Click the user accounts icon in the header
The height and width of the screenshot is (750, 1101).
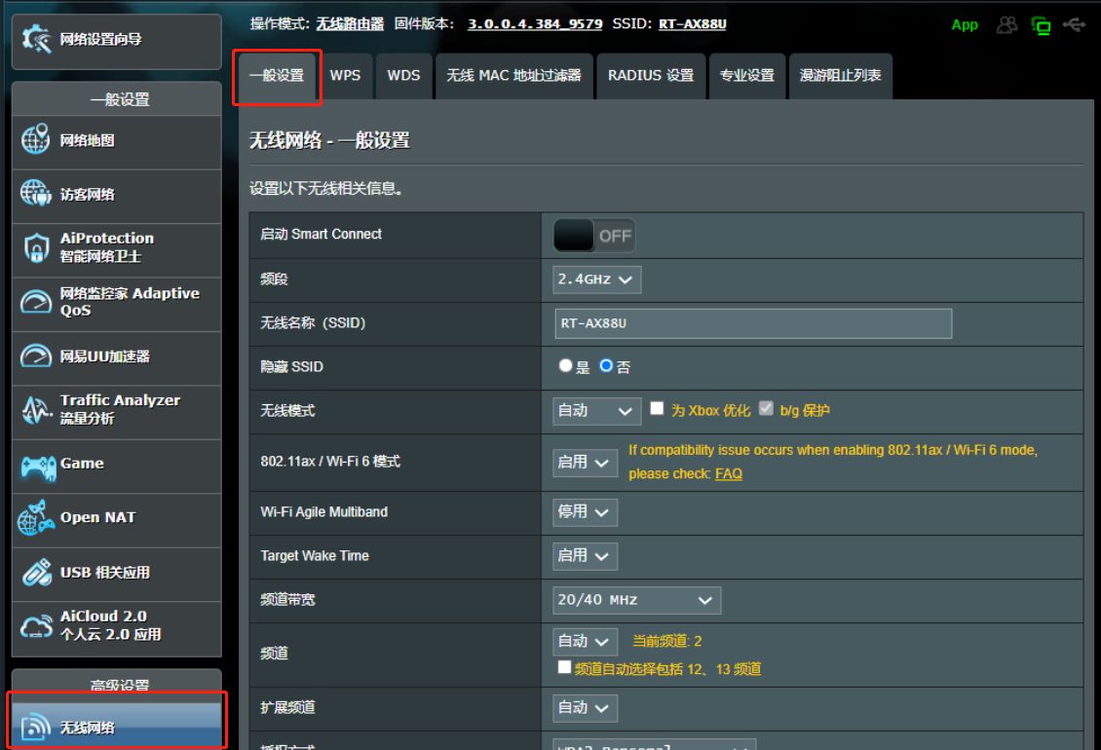point(1006,25)
